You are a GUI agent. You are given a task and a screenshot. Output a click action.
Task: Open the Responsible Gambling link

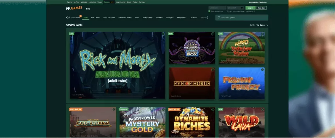coord(258,2)
